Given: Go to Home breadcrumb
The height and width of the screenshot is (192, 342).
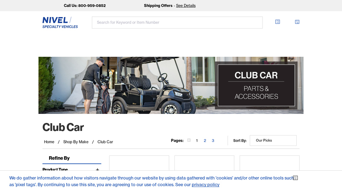Looking at the screenshot, I should [x=49, y=142].
